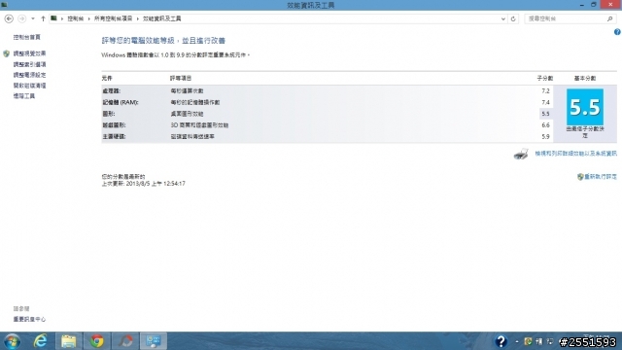622x350 pixels.
Task: Open 進階工具 link
Action: [23, 96]
